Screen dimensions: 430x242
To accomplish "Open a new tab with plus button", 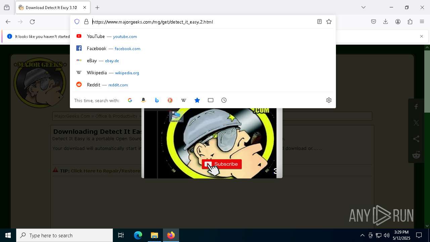I will tap(97, 7).
